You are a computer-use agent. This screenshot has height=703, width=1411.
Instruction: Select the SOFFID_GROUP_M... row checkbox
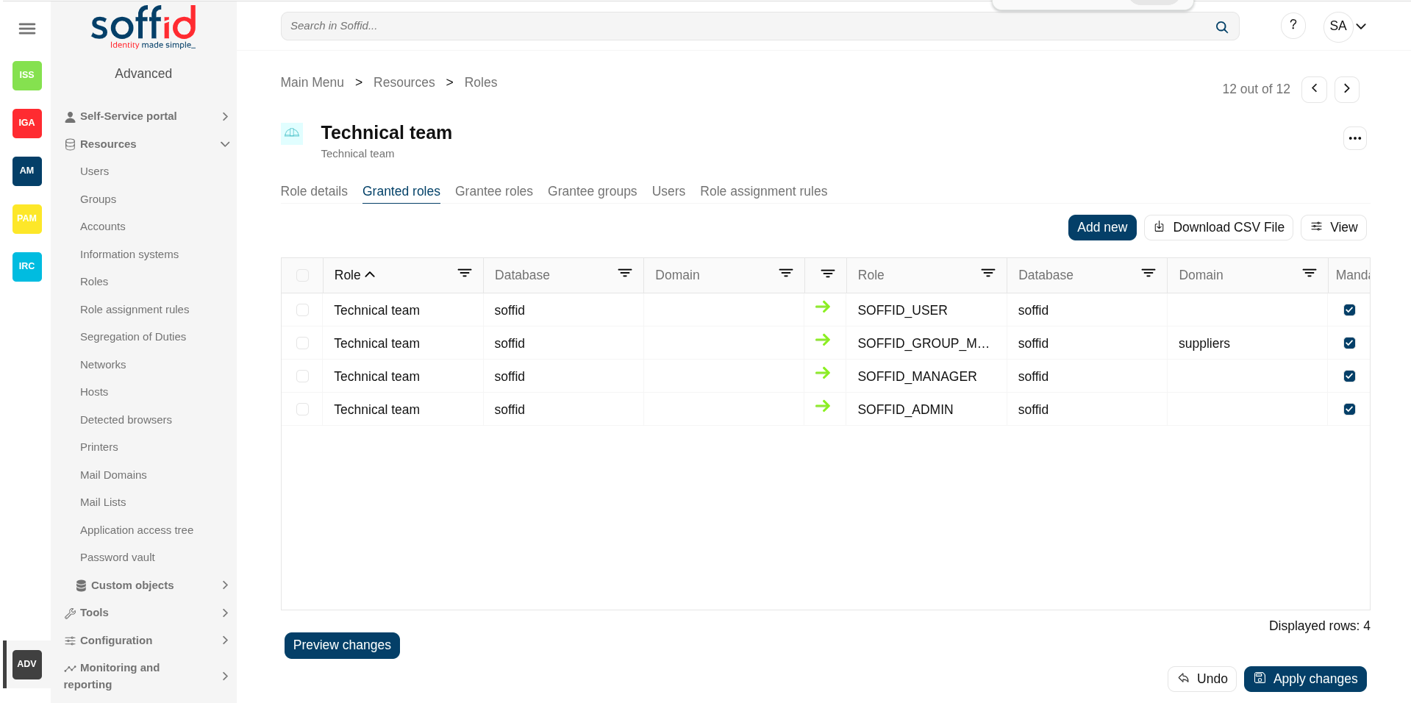click(302, 343)
